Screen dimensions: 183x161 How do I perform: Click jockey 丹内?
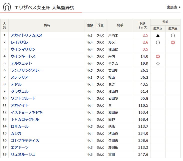coord(112,57)
